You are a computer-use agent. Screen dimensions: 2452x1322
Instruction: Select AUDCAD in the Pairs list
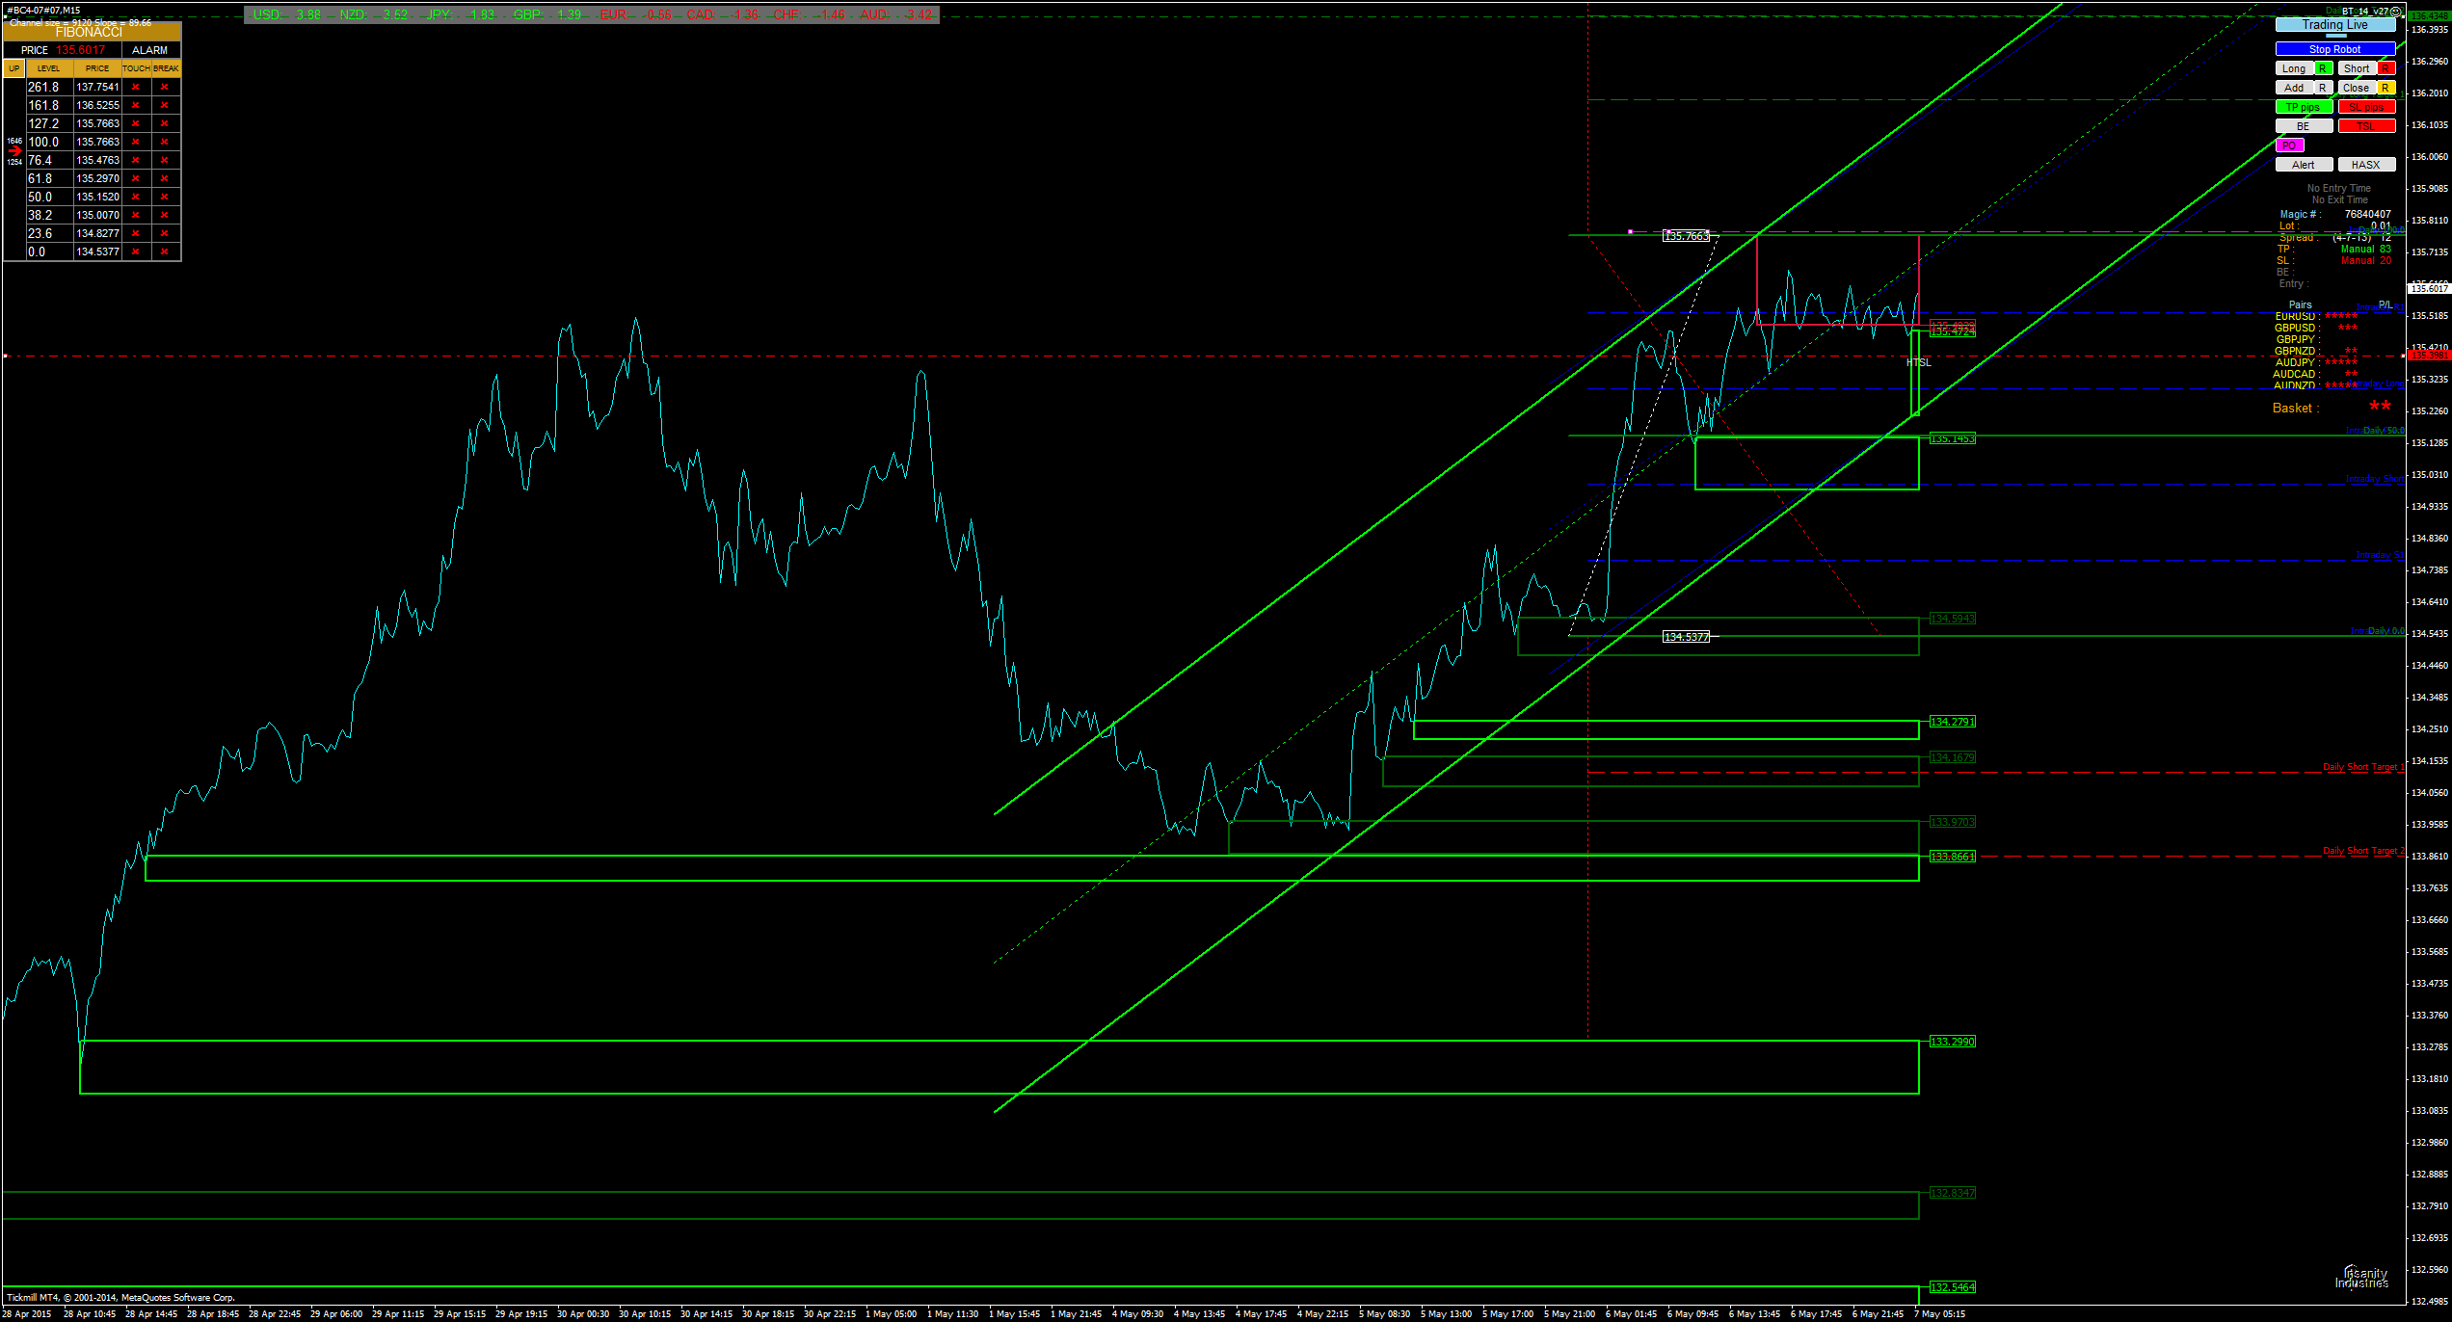pos(2294,375)
